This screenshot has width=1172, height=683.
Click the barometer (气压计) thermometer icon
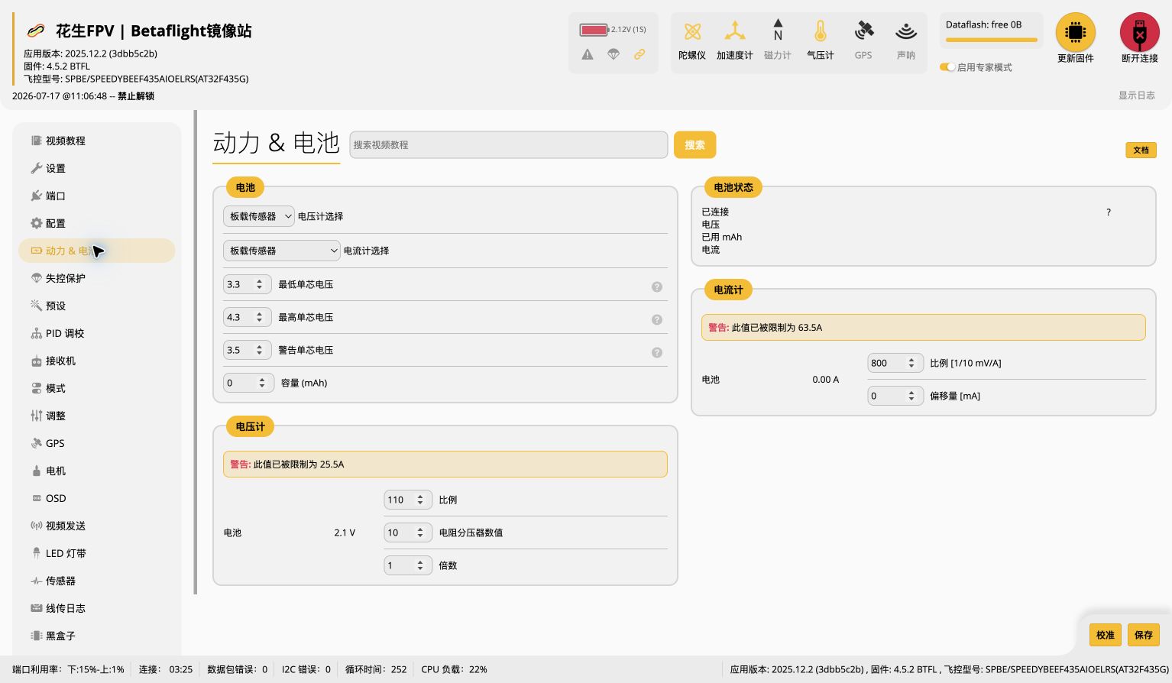[820, 31]
